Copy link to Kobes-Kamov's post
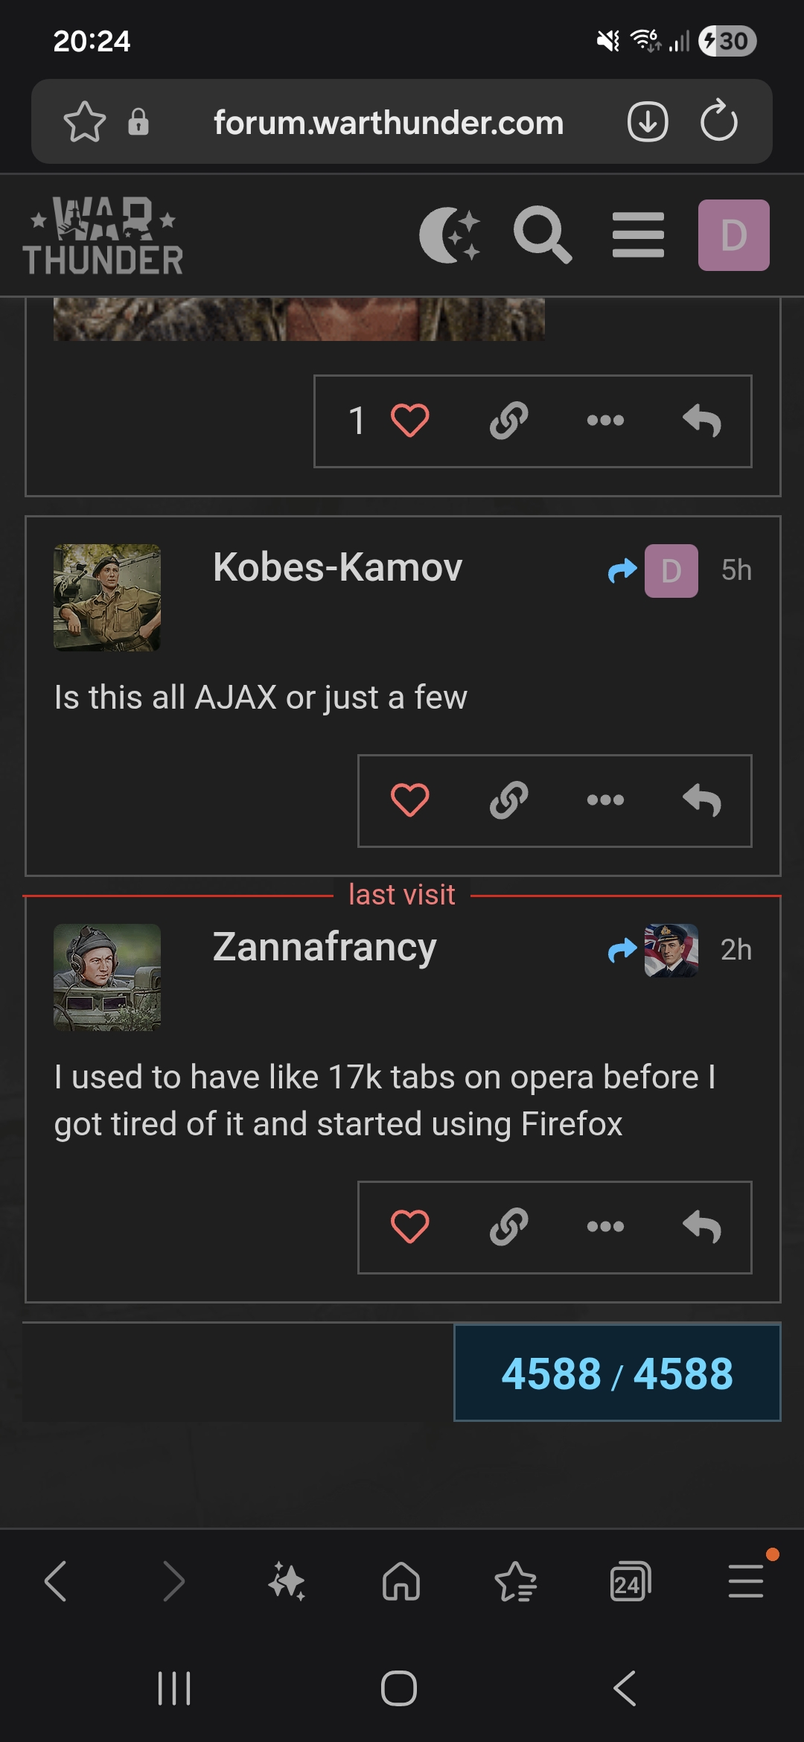The width and height of the screenshot is (804, 1742). click(x=509, y=801)
